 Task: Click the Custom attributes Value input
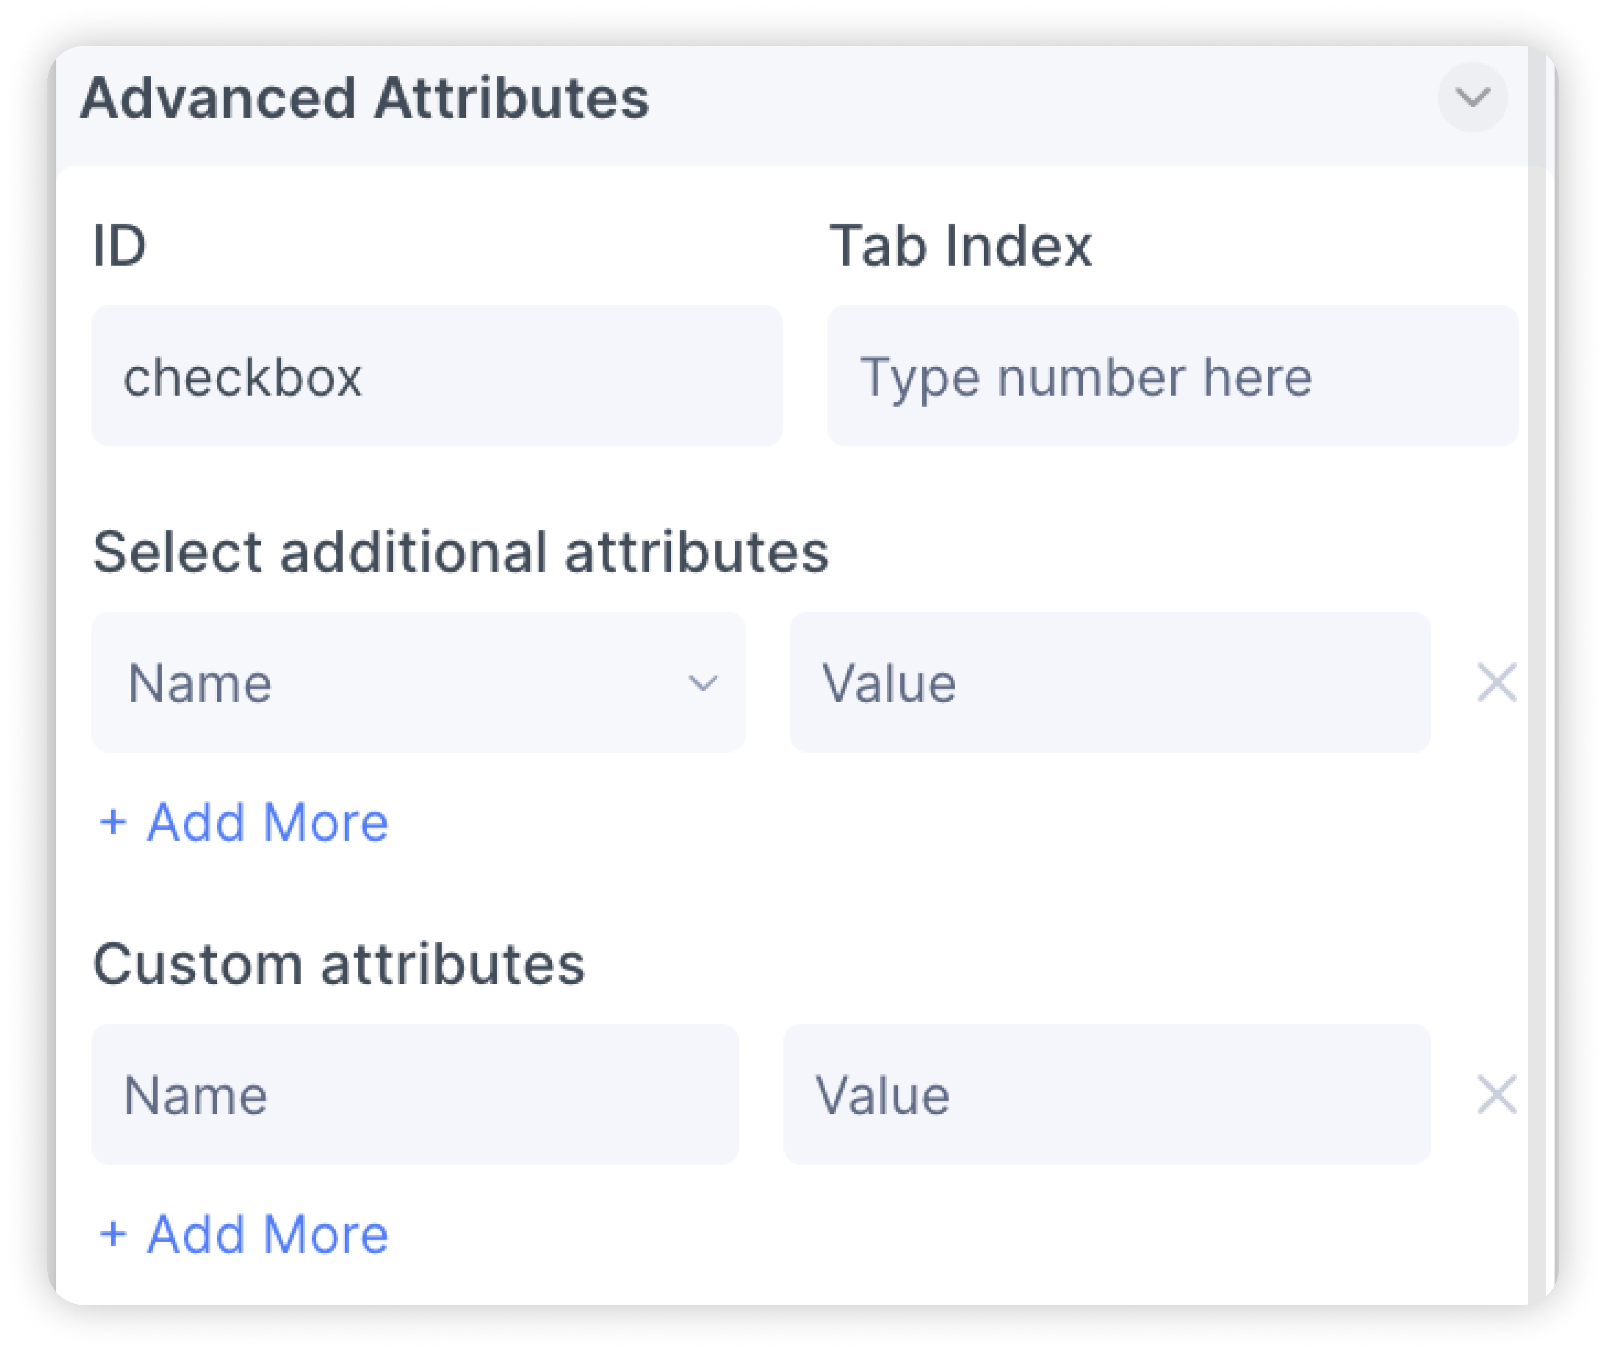[x=1106, y=1095]
